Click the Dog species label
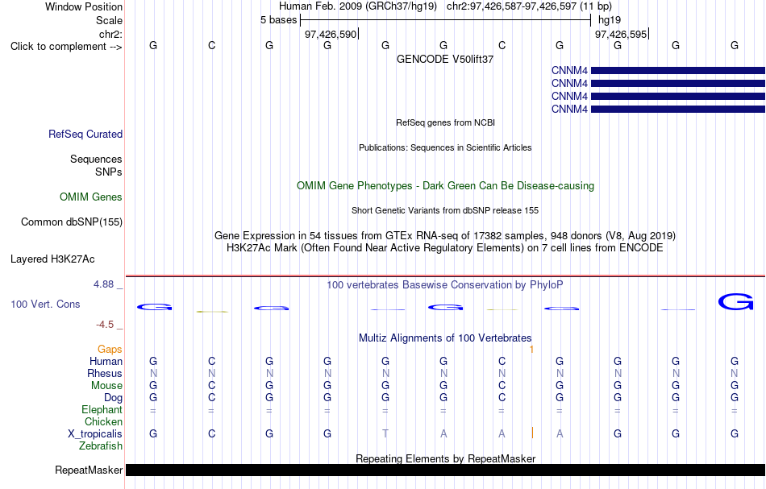Viewport: 766px width, 489px height. click(x=114, y=398)
